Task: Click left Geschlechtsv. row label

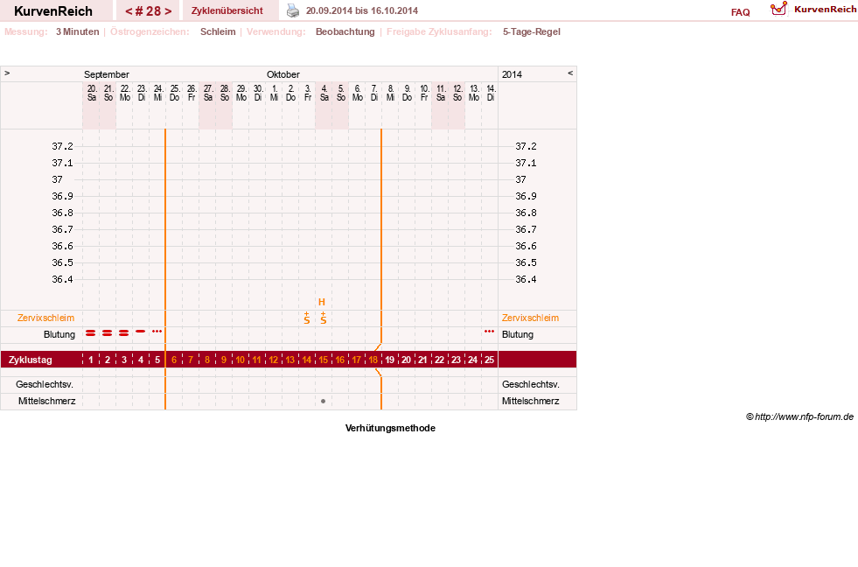Action: tap(45, 384)
